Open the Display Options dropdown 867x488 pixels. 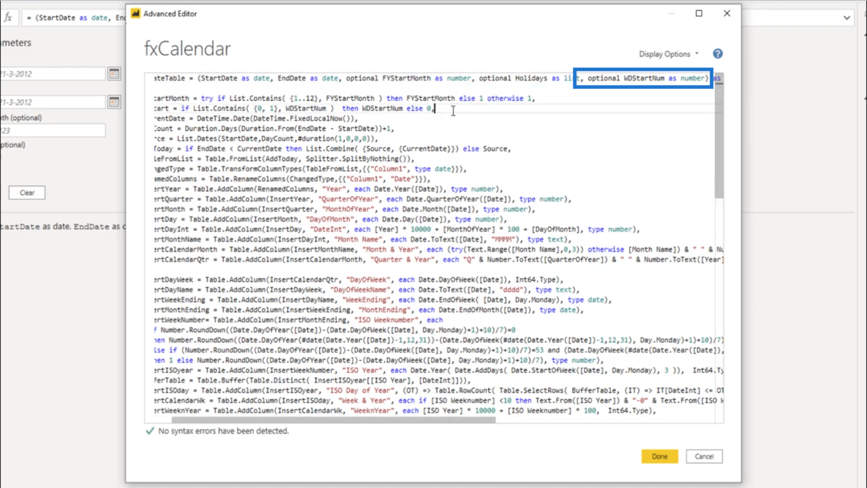pos(669,54)
